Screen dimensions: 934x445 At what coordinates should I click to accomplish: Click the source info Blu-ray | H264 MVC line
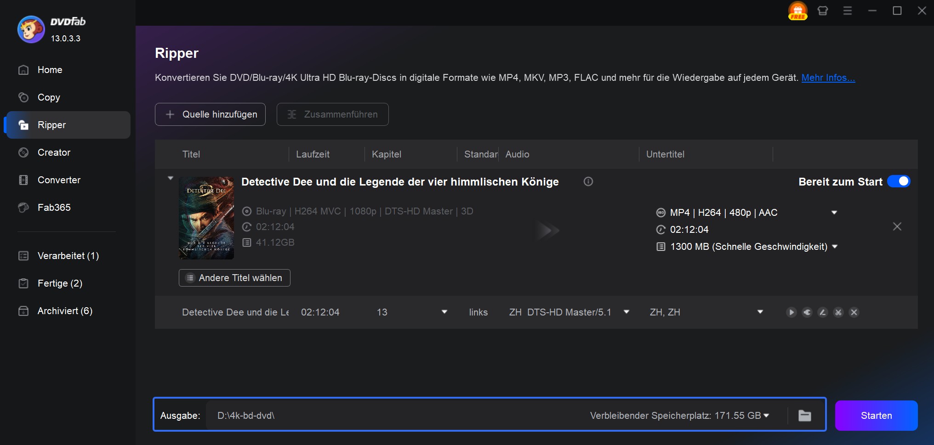pos(364,211)
